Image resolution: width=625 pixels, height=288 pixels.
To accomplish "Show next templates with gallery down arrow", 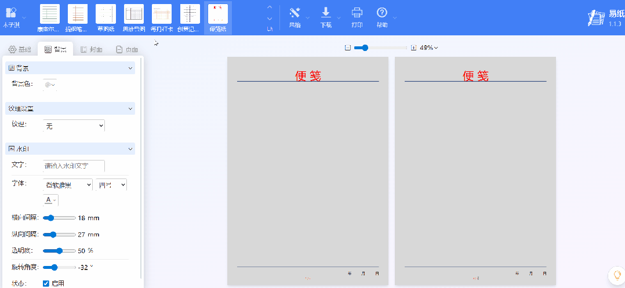I will pyautogui.click(x=270, y=19).
